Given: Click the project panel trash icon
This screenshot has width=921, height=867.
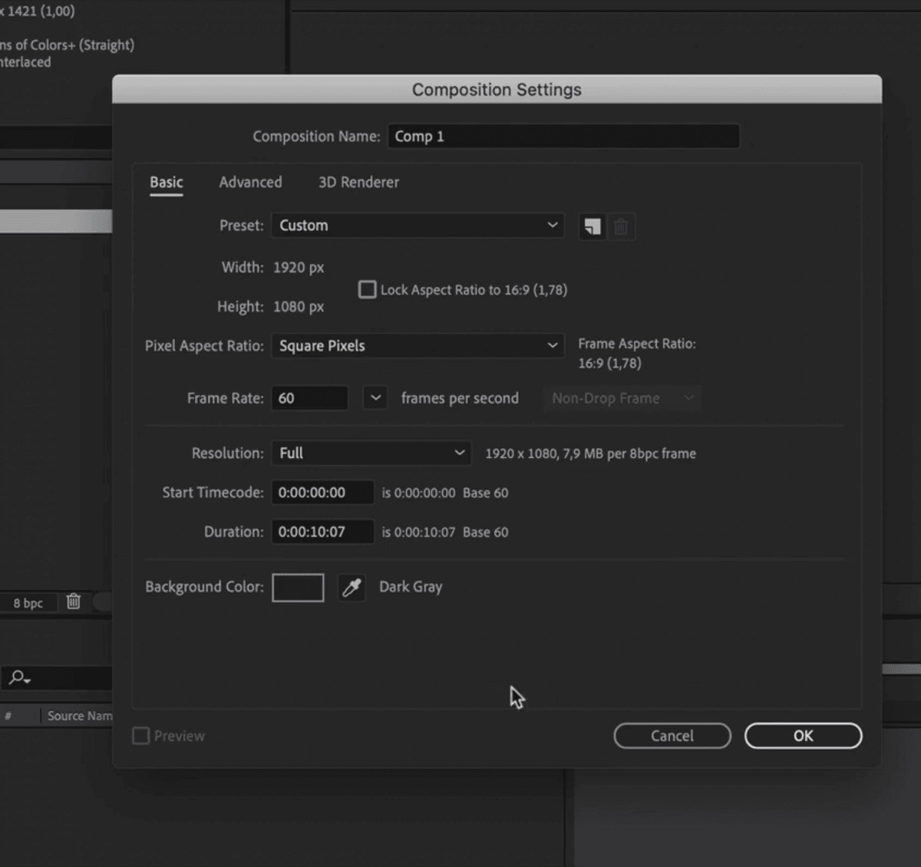Looking at the screenshot, I should [74, 602].
